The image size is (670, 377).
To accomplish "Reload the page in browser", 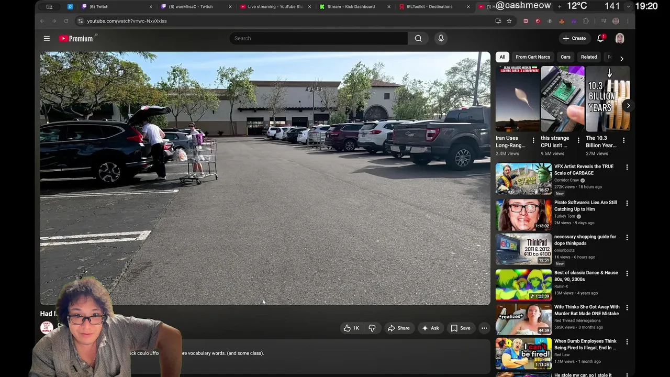I will pyautogui.click(x=66, y=21).
